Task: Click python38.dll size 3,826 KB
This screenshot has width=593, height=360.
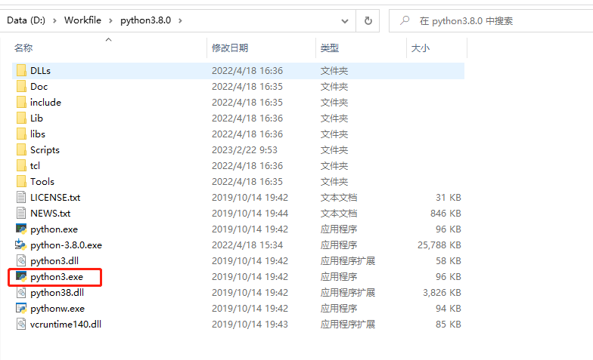Action: [x=442, y=293]
